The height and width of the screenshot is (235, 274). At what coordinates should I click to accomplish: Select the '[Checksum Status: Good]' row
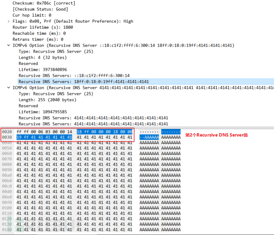[40, 9]
